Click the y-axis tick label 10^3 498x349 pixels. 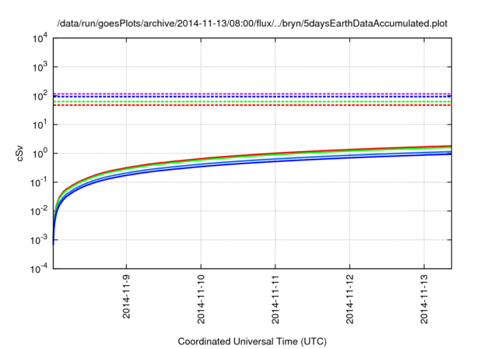38,67
